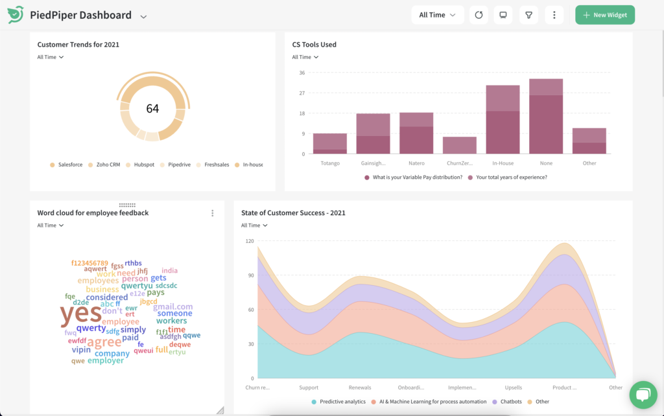This screenshot has width=664, height=416.
Task: Click the New Widget button
Action: tap(604, 15)
